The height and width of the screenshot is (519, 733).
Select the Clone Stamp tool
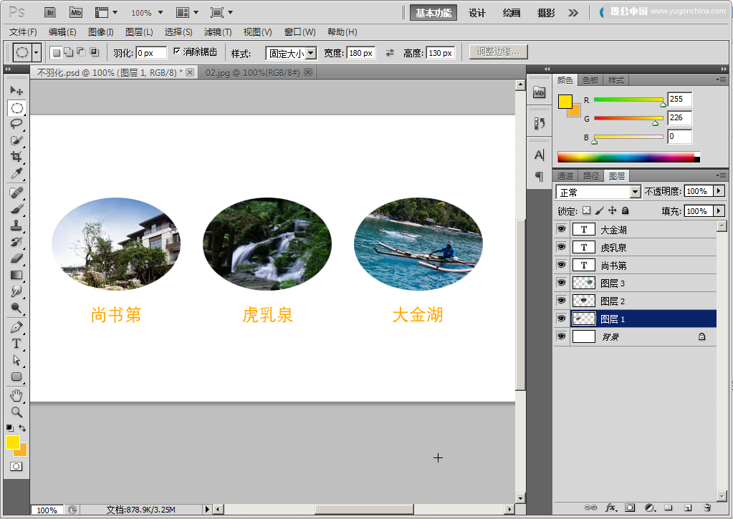tap(16, 225)
